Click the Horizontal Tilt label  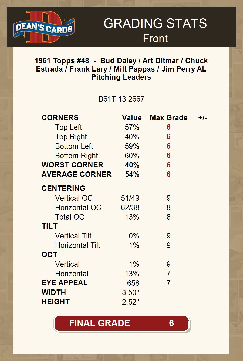tap(77, 245)
